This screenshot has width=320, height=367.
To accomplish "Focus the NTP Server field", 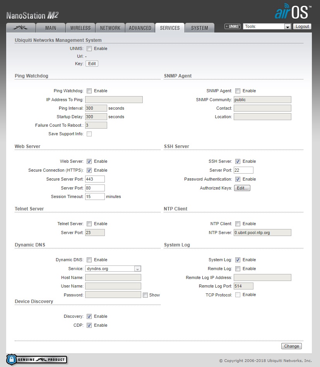I will click(262, 233).
